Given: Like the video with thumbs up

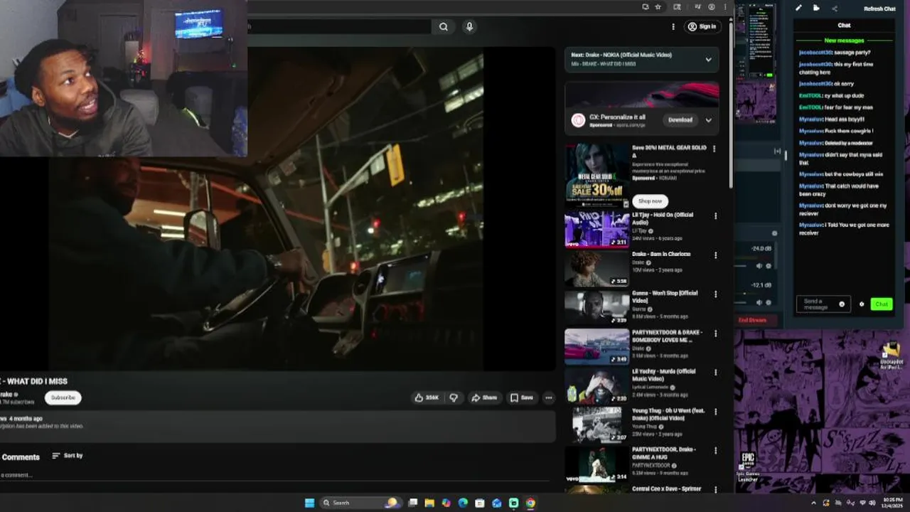Looking at the screenshot, I should click(x=427, y=398).
